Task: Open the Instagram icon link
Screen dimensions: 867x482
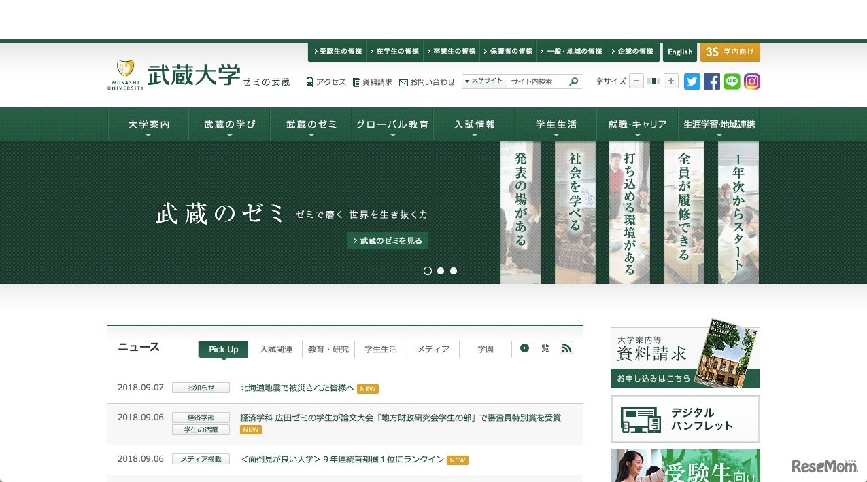Action: [751, 81]
